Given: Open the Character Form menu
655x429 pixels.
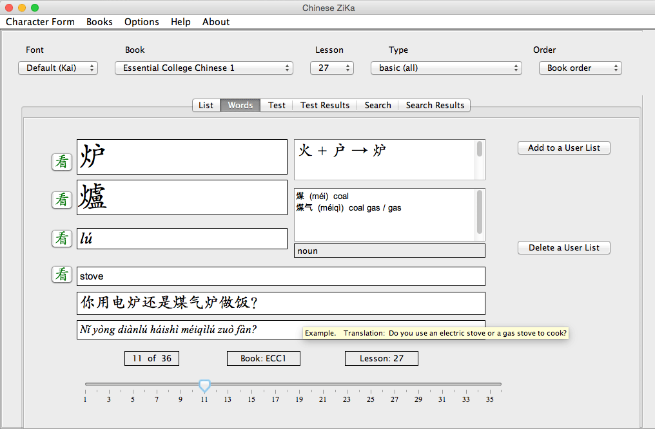Looking at the screenshot, I should coord(40,22).
